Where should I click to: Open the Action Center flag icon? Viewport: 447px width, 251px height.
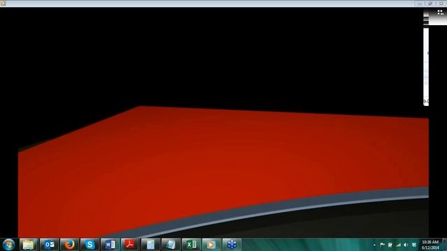point(382,245)
